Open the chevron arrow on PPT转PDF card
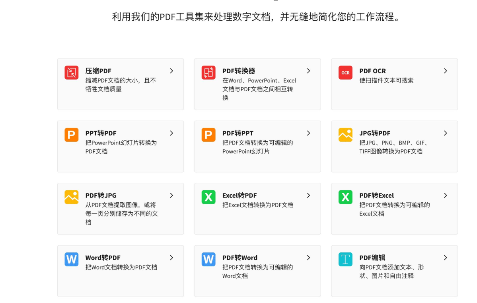This screenshot has width=477, height=303. (x=171, y=133)
